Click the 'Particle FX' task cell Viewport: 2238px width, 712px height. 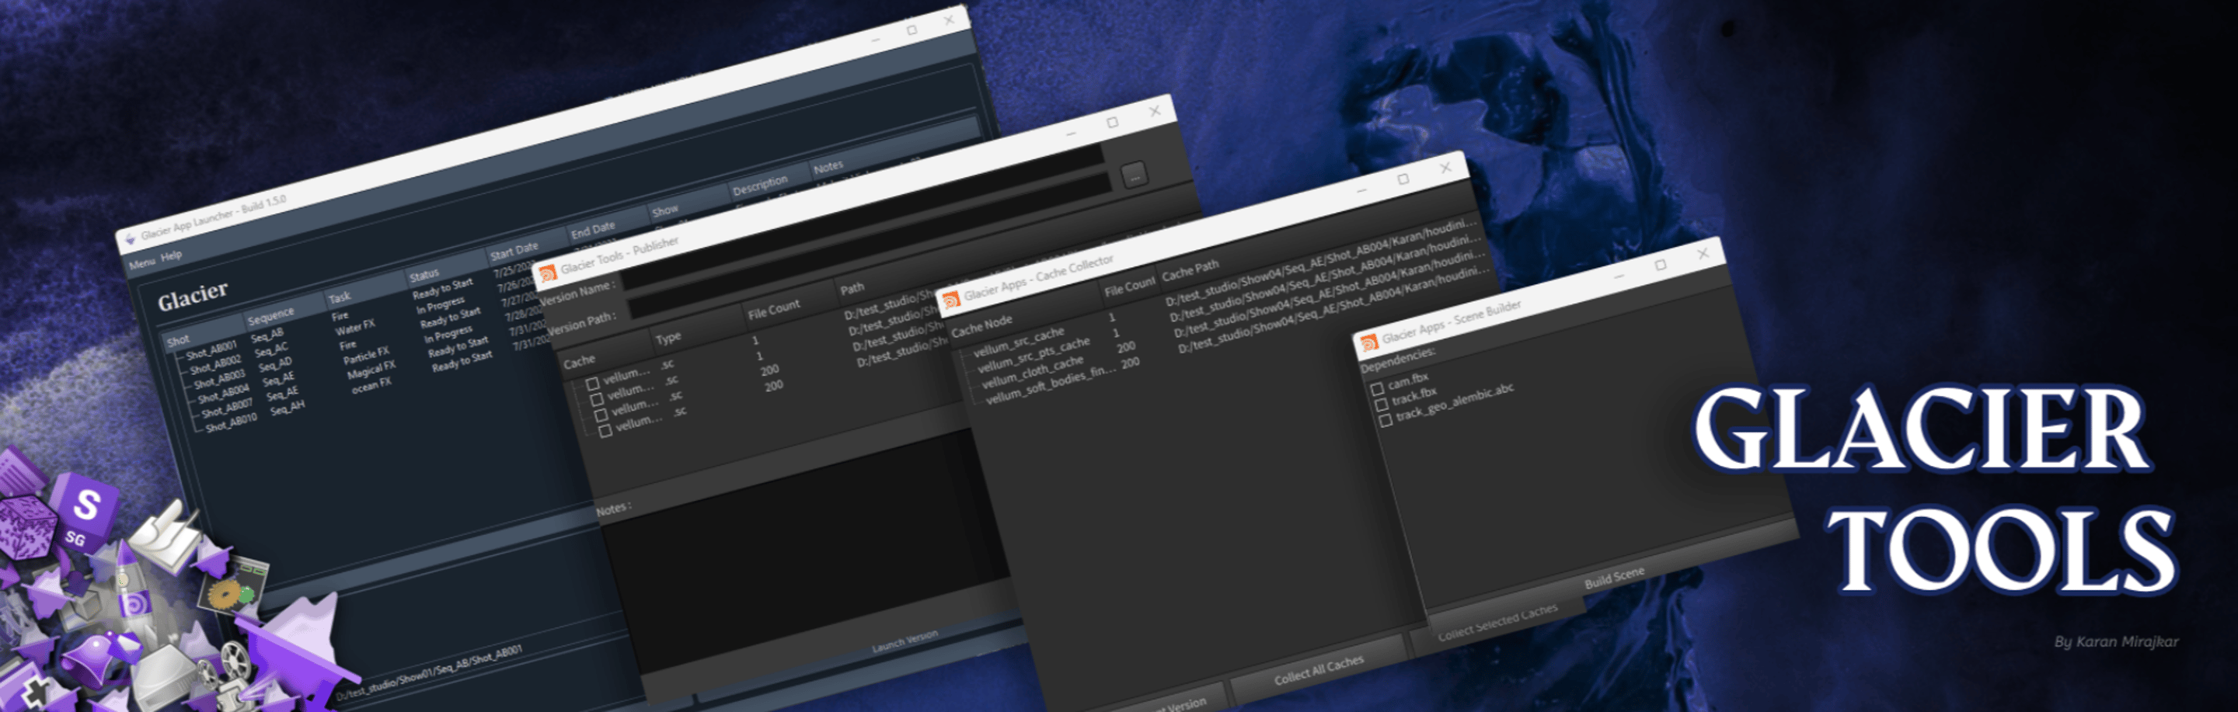click(366, 357)
